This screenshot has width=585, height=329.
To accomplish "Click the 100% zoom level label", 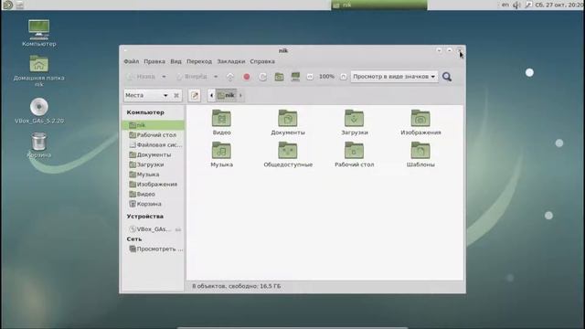I will [x=326, y=77].
